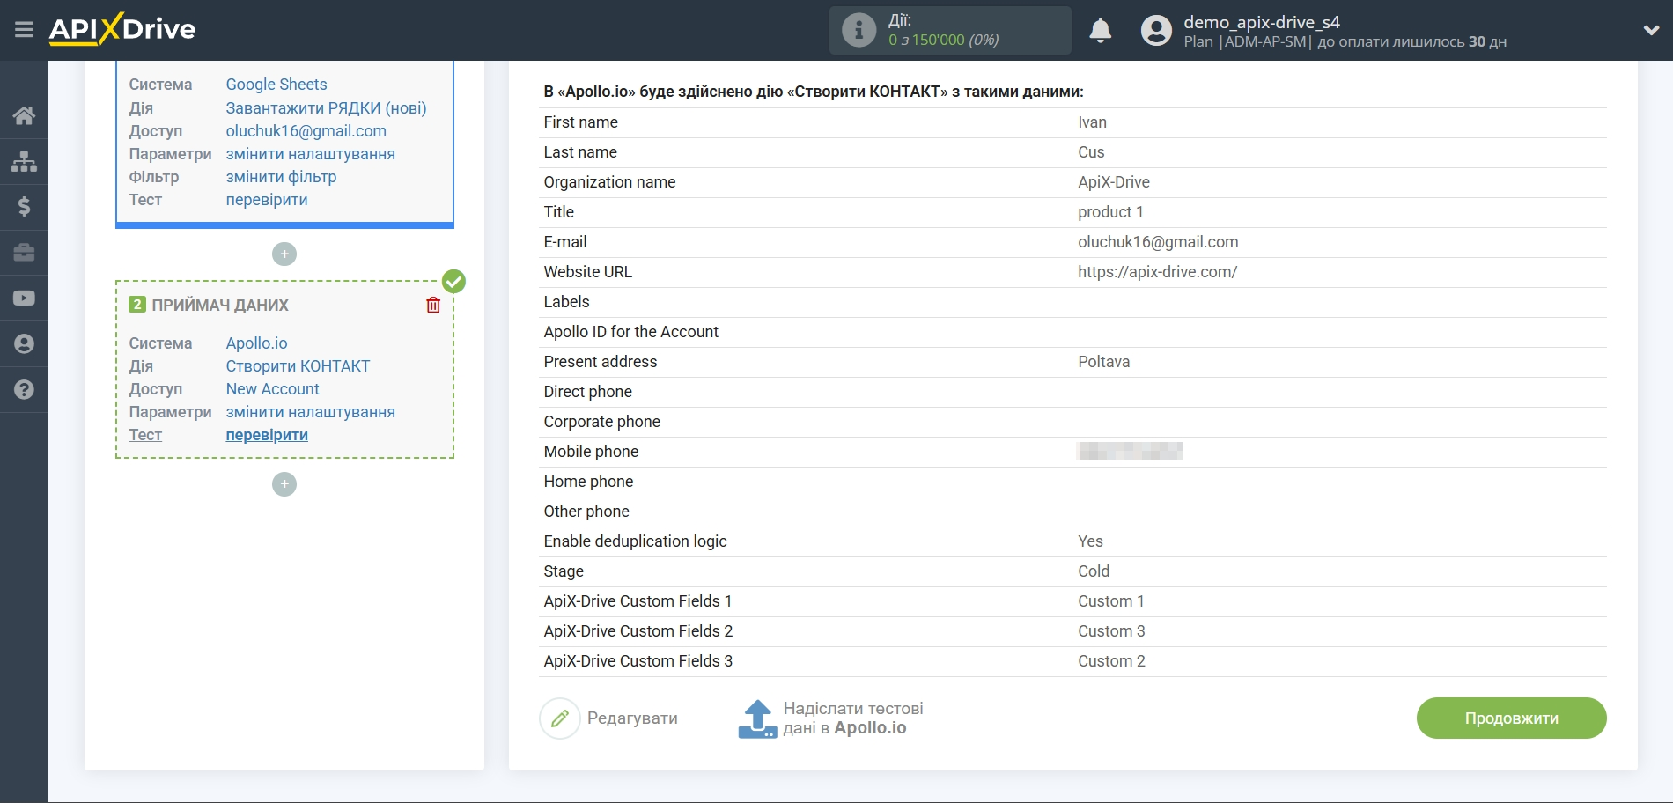Open змінити фільтр link

click(281, 177)
